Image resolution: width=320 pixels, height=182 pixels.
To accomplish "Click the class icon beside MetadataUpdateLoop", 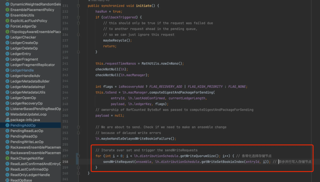I will click(7, 114).
